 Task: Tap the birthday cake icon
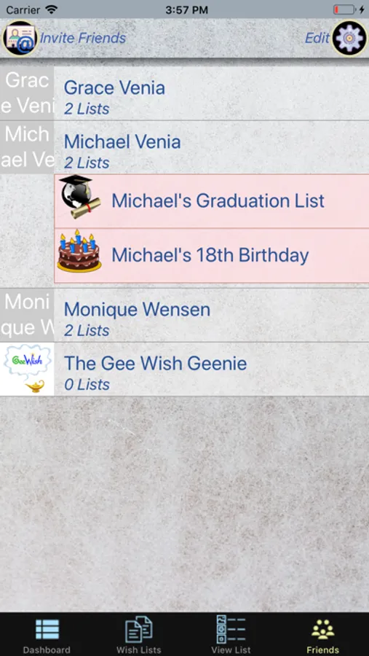79,251
